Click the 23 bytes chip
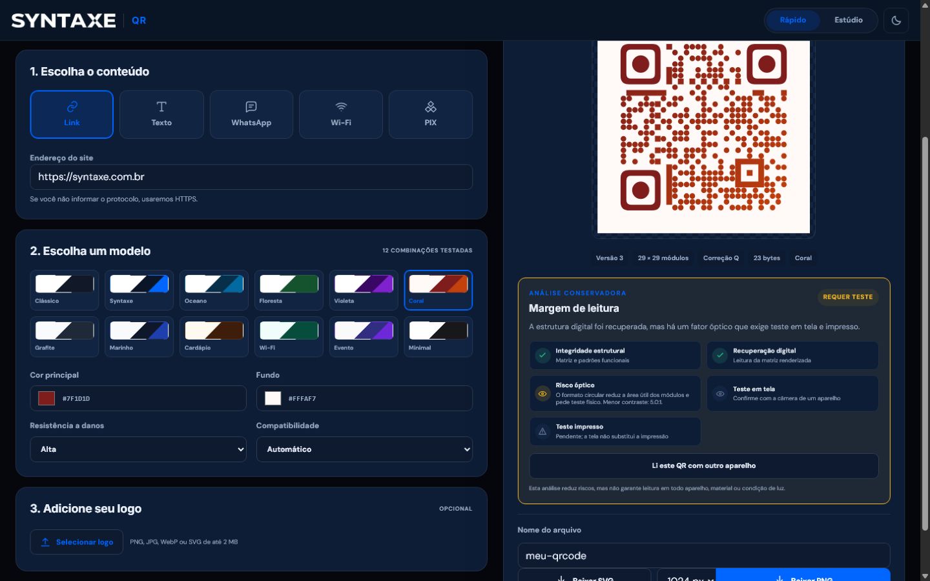930x581 pixels. point(767,258)
